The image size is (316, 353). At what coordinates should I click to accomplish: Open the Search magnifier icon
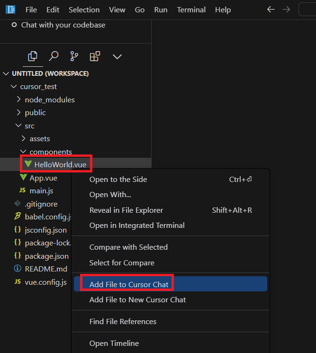tap(54, 56)
